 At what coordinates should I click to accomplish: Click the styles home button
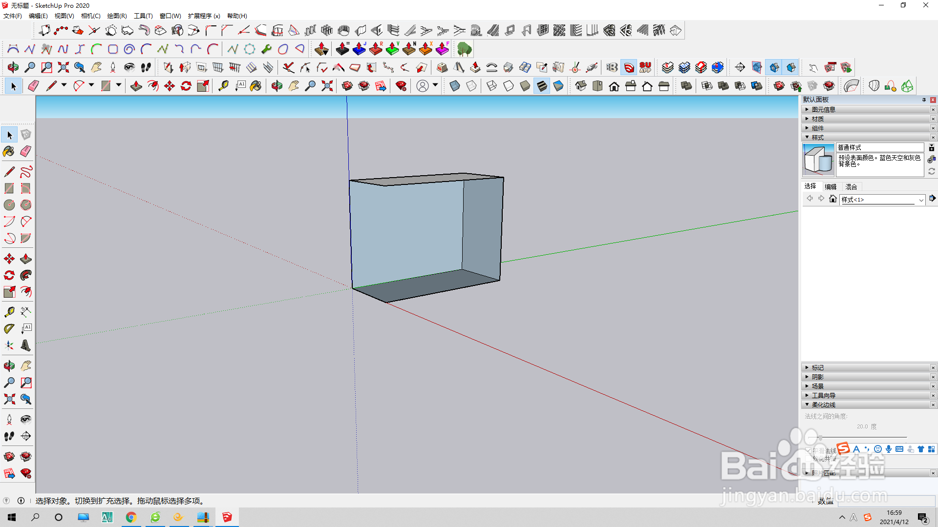click(x=833, y=199)
